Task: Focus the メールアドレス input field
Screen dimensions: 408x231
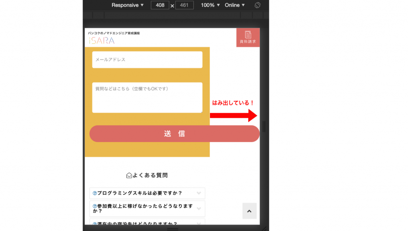Action: pos(147,60)
